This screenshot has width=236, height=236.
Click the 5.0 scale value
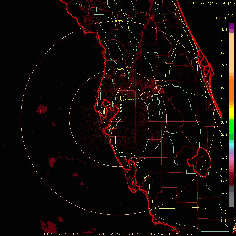(x=224, y=99)
